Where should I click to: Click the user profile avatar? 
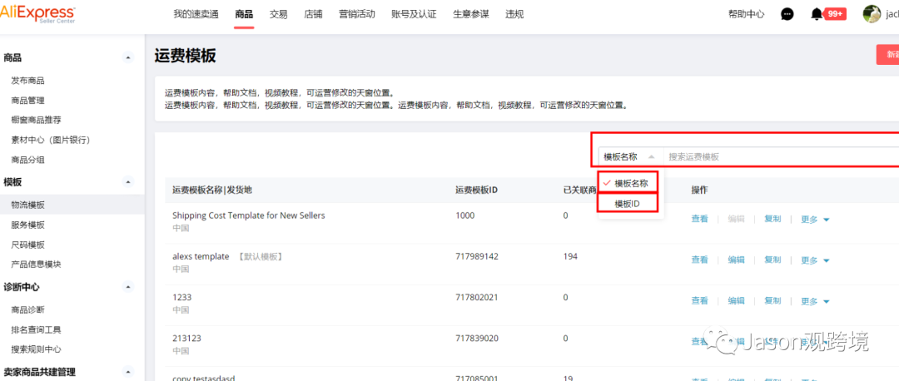(872, 14)
